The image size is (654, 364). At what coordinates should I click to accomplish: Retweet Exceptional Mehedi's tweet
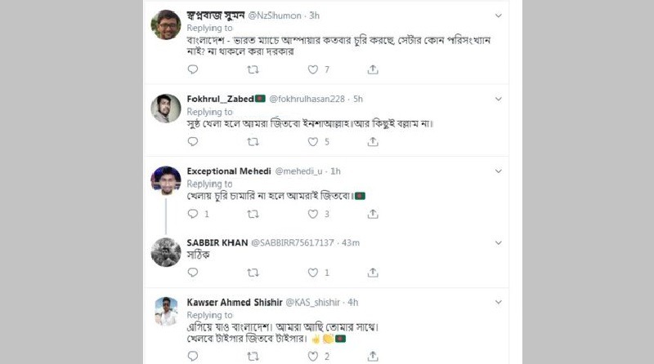click(x=253, y=214)
